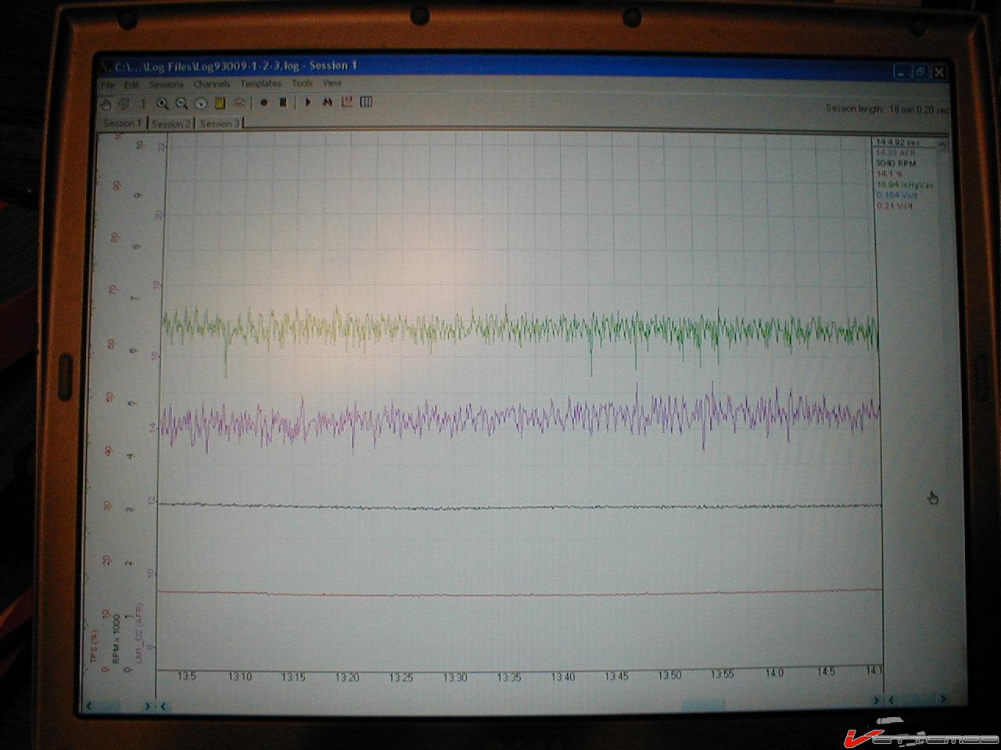
Task: Click the binoculars find icon
Action: pos(328,102)
